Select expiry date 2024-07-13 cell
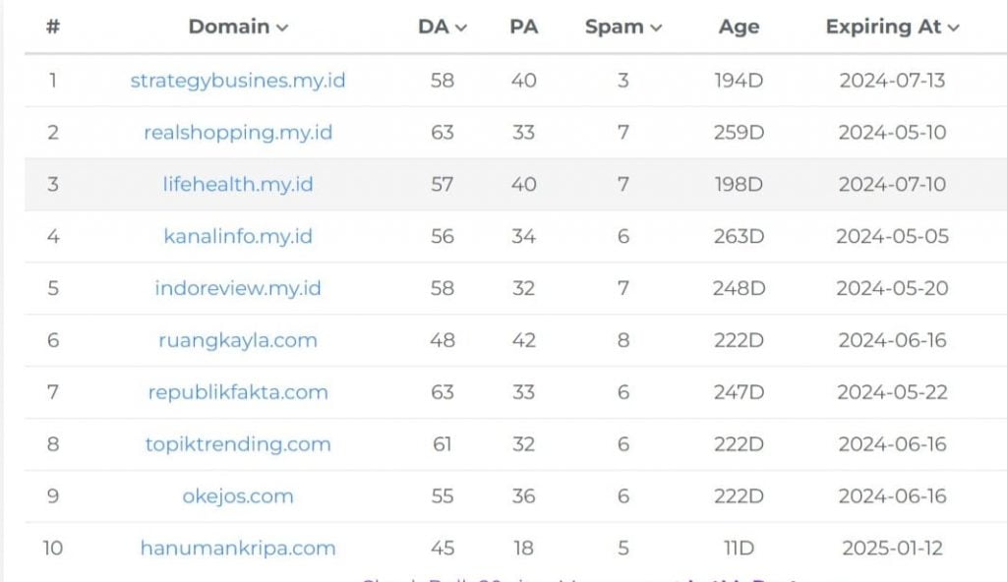This screenshot has width=1007, height=582. pyautogui.click(x=892, y=81)
